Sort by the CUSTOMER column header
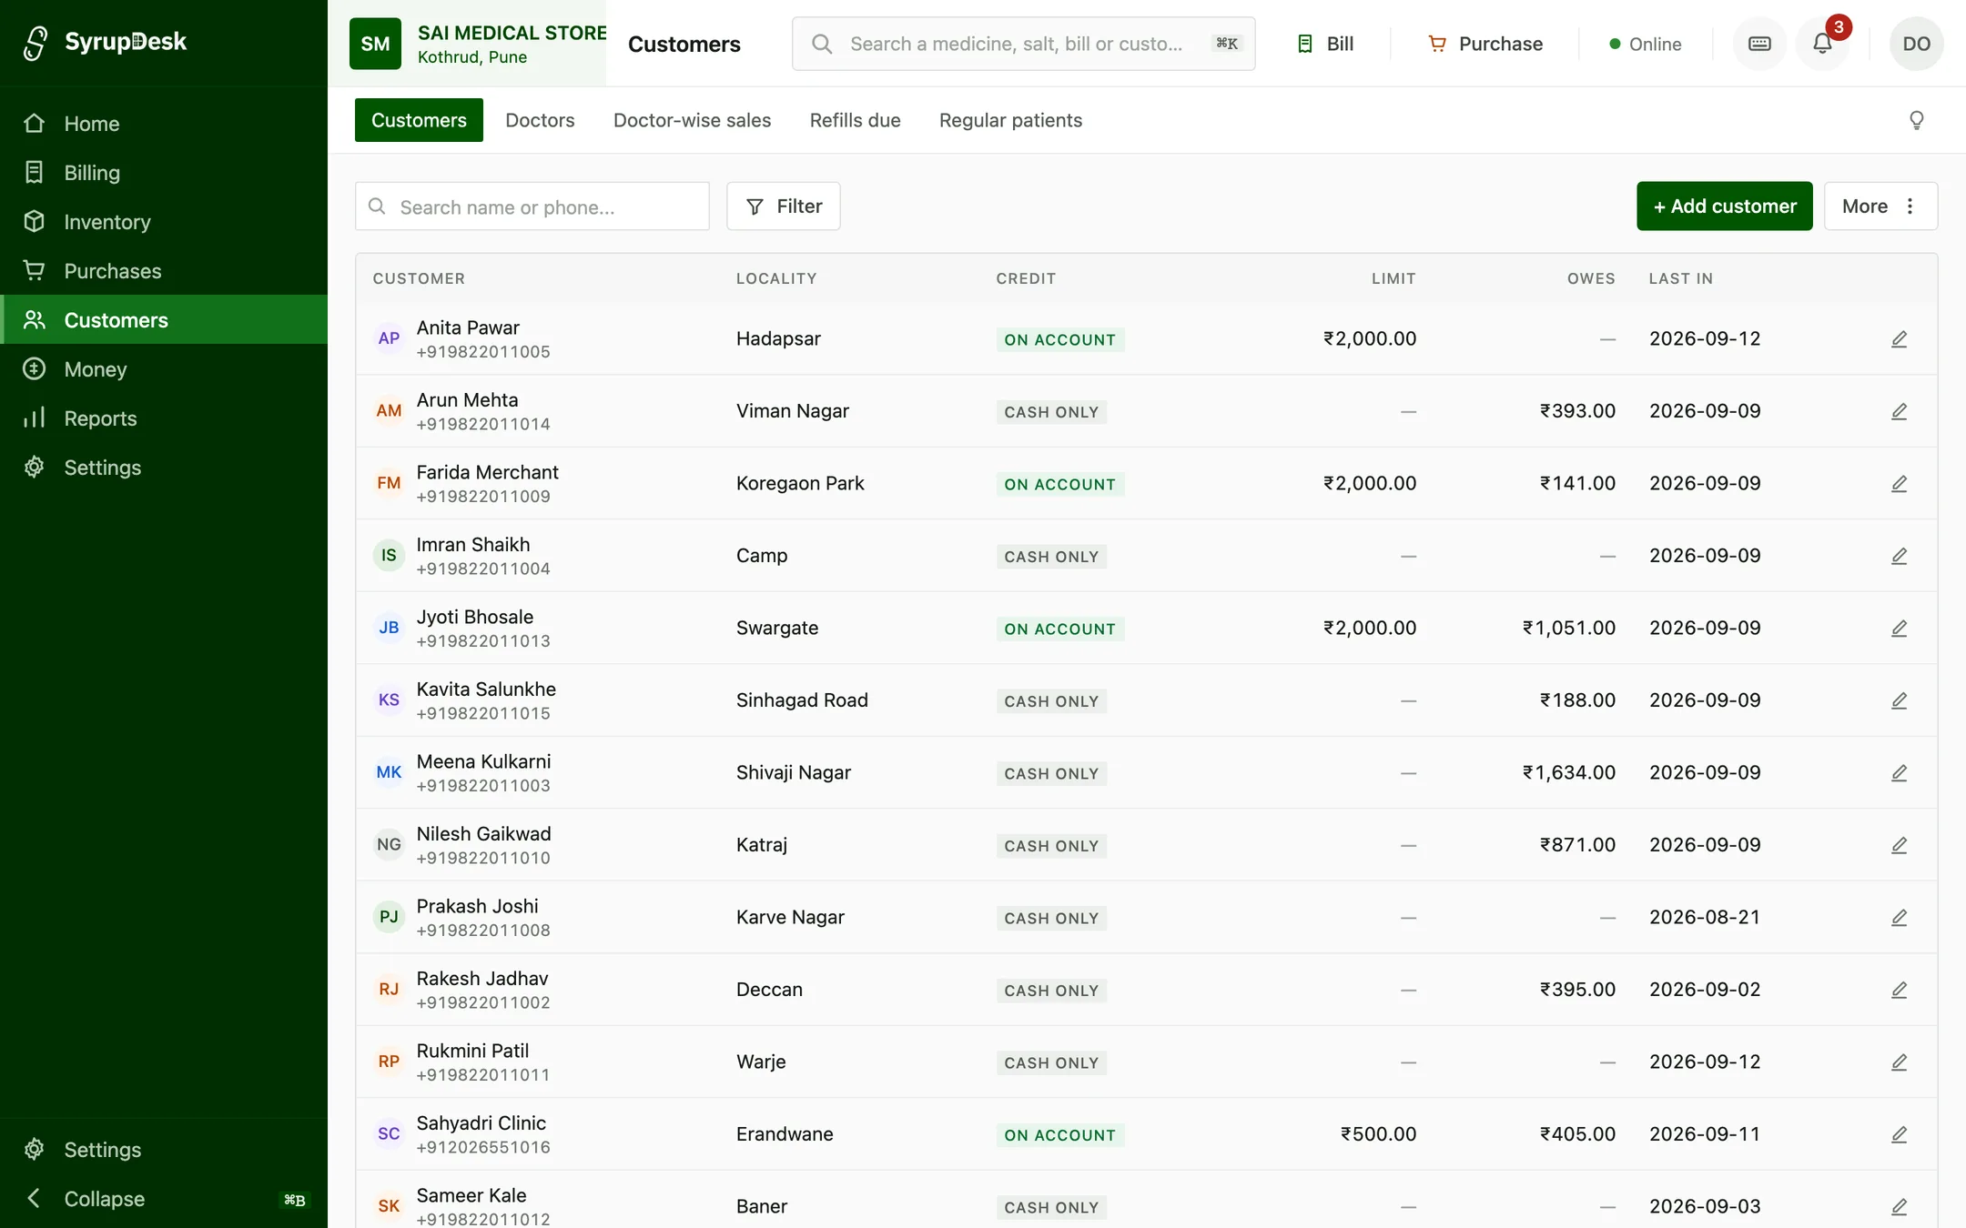The width and height of the screenshot is (1966, 1228). point(419,278)
